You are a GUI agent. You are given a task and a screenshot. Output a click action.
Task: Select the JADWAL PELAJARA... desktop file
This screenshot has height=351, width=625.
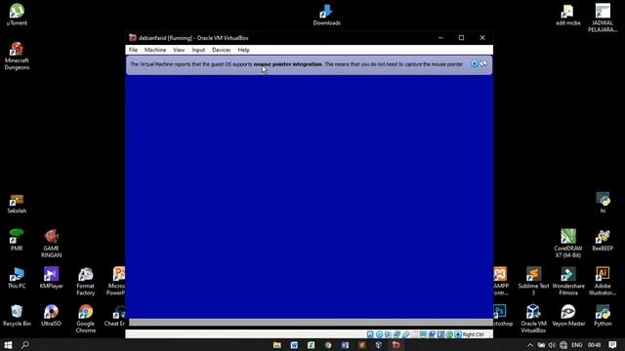(x=603, y=18)
